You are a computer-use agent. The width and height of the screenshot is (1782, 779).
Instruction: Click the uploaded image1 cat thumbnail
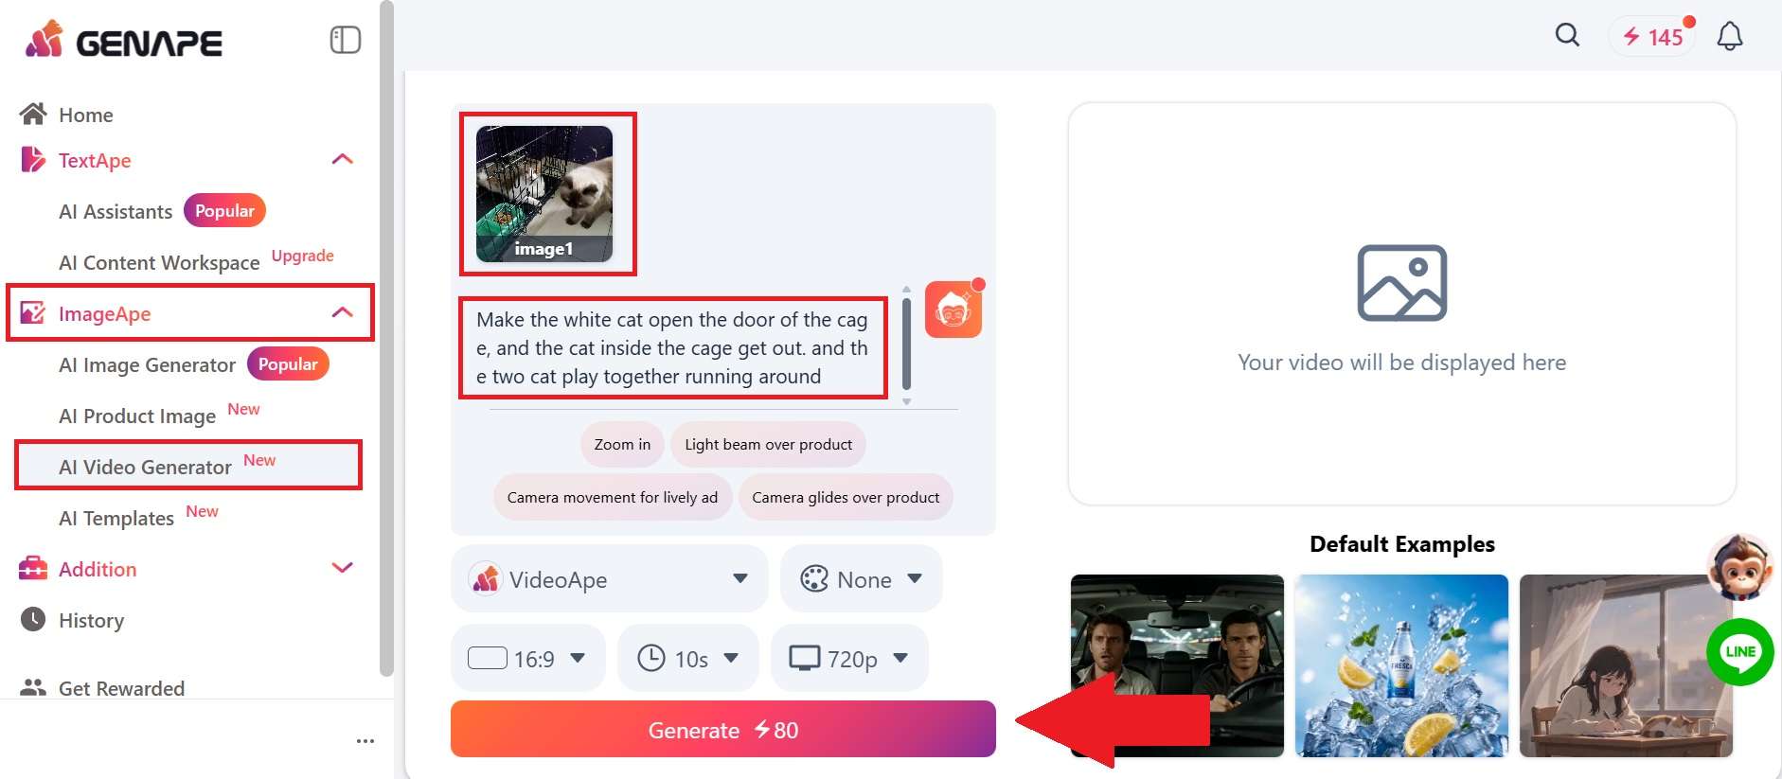[544, 193]
